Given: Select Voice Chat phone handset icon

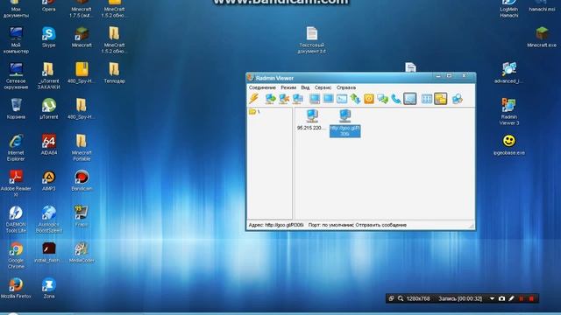Looking at the screenshot, I should (x=396, y=99).
